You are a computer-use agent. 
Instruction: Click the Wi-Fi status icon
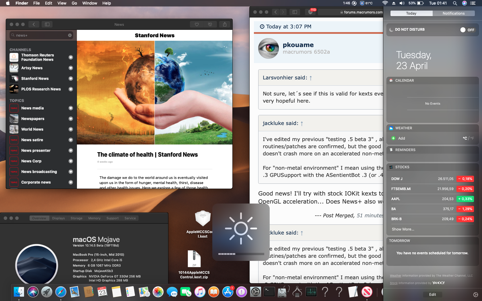tap(385, 3)
